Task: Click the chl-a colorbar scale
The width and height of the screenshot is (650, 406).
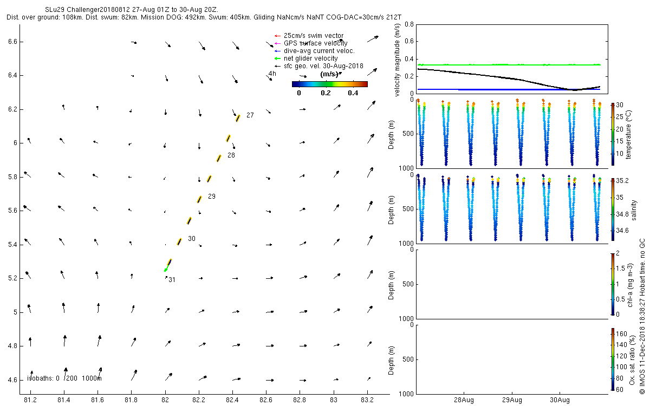Action: [613, 284]
